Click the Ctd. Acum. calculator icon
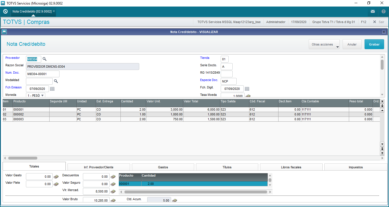This screenshot has width=389, height=207. click(175, 200)
